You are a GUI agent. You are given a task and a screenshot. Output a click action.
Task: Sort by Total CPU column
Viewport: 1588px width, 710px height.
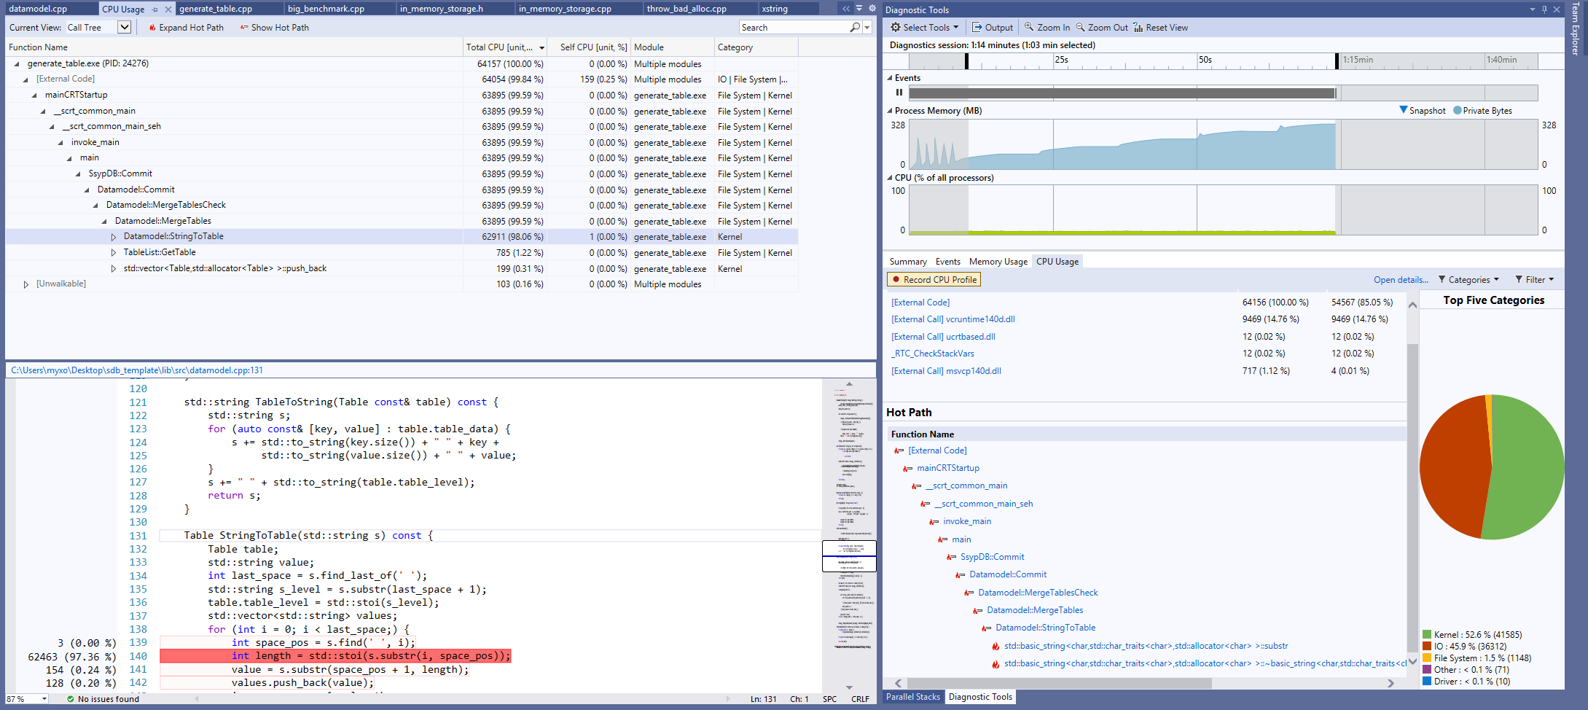tap(505, 47)
